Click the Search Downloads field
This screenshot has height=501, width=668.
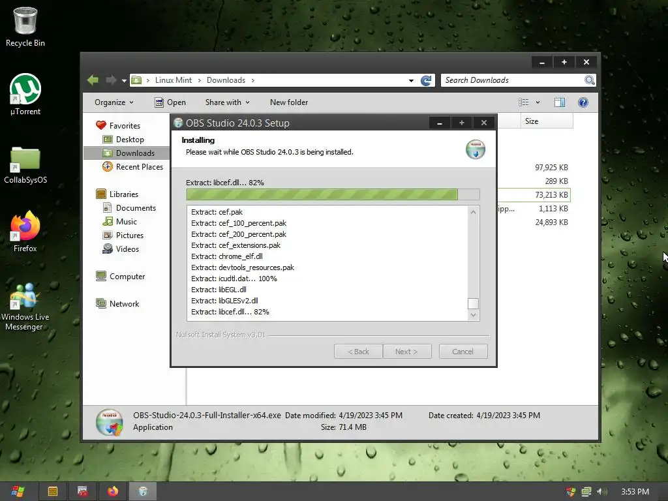tap(513, 80)
